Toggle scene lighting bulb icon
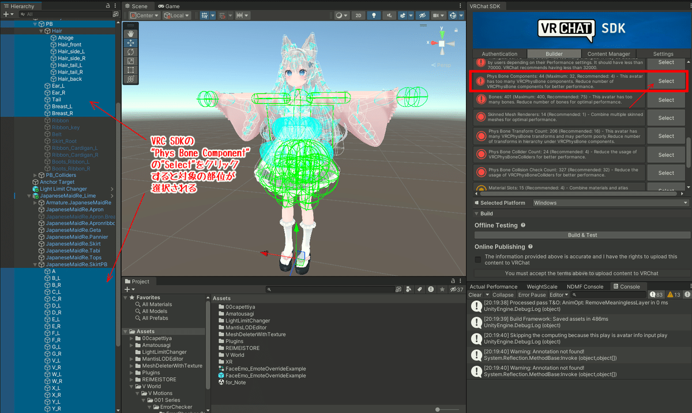This screenshot has height=413, width=692. (x=374, y=16)
